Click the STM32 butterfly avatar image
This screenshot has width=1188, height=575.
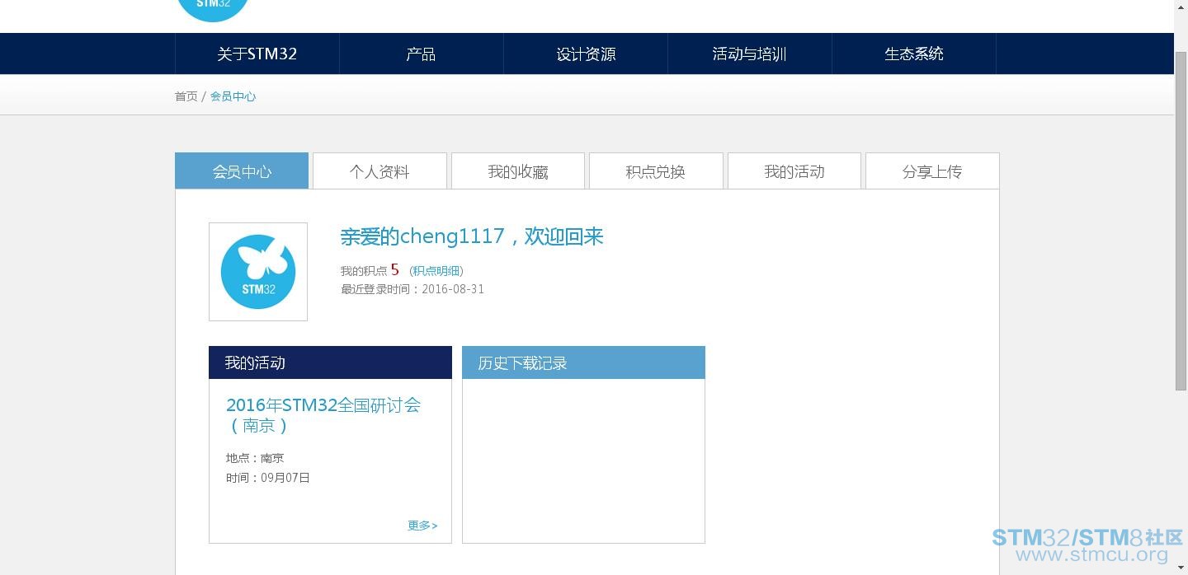point(258,272)
